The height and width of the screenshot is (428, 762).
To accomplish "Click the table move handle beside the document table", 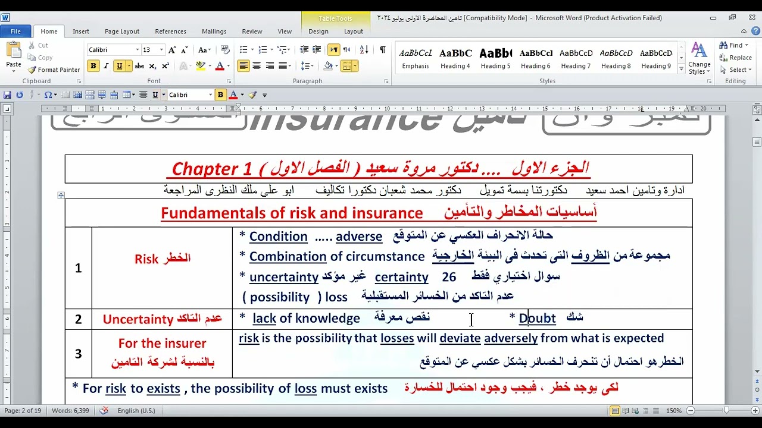I will tap(61, 196).
